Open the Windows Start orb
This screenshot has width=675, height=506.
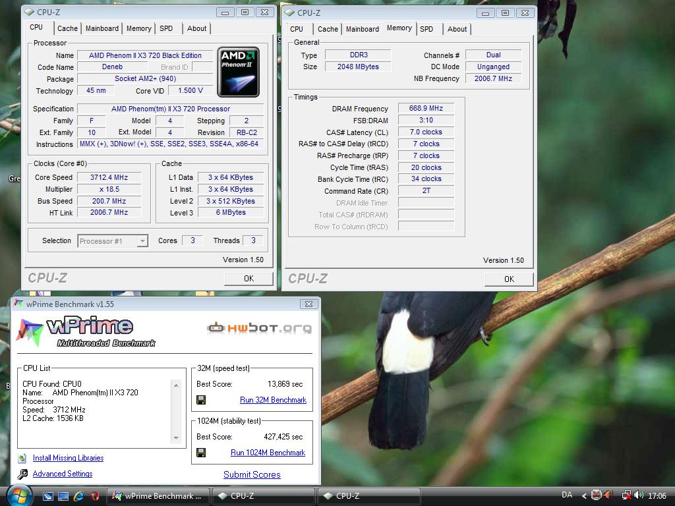(19, 496)
